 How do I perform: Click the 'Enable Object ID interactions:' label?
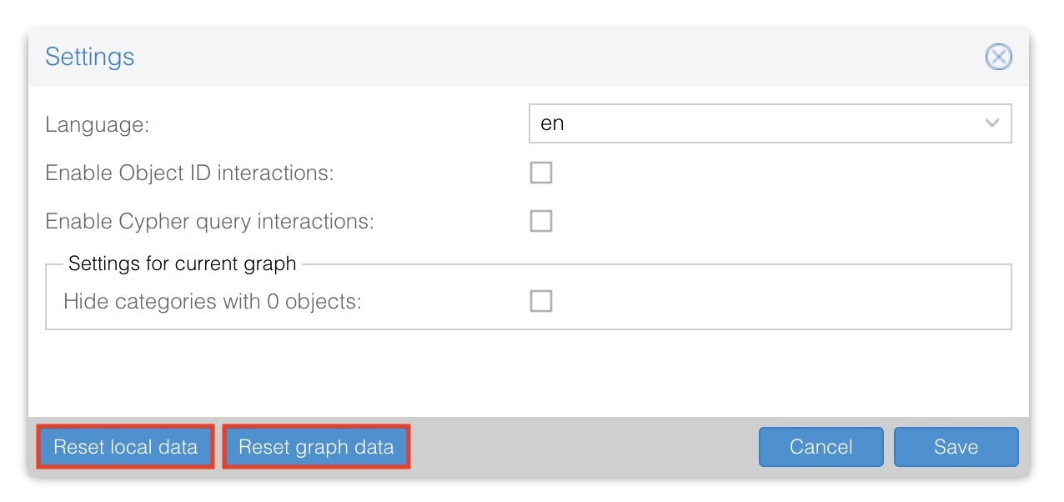pos(189,173)
